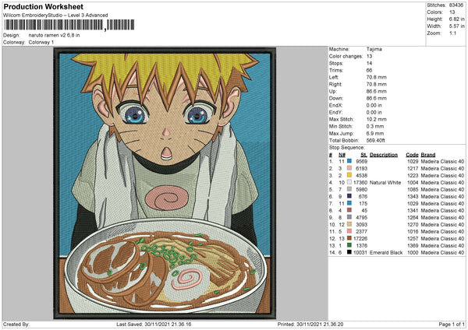Pick the navy swatch for code 1343
Image resolution: width=468 pixels, height=330 pixels.
coord(349,196)
